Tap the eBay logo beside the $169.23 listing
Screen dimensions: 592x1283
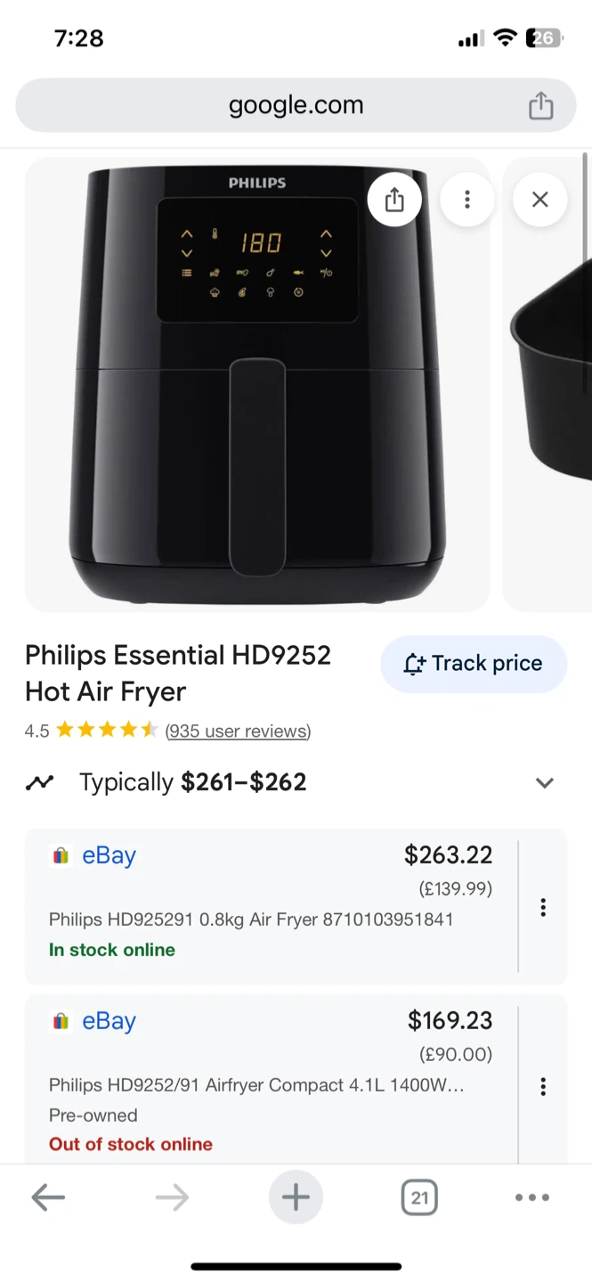tap(60, 1020)
